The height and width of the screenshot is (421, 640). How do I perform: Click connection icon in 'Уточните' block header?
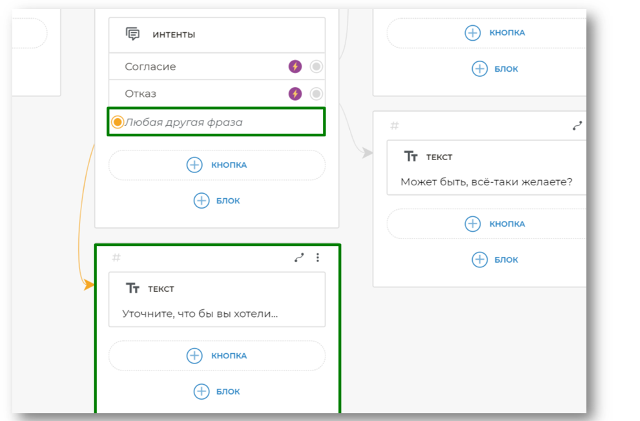click(x=299, y=258)
